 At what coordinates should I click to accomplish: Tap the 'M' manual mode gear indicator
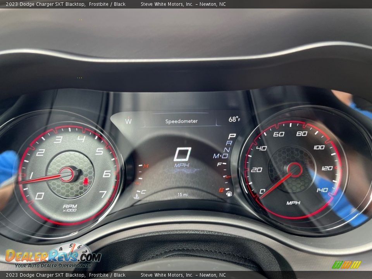[216, 156]
